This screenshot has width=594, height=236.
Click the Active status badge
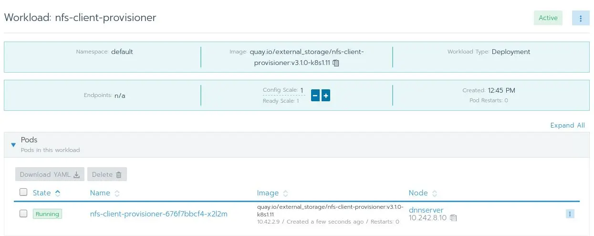click(x=548, y=18)
